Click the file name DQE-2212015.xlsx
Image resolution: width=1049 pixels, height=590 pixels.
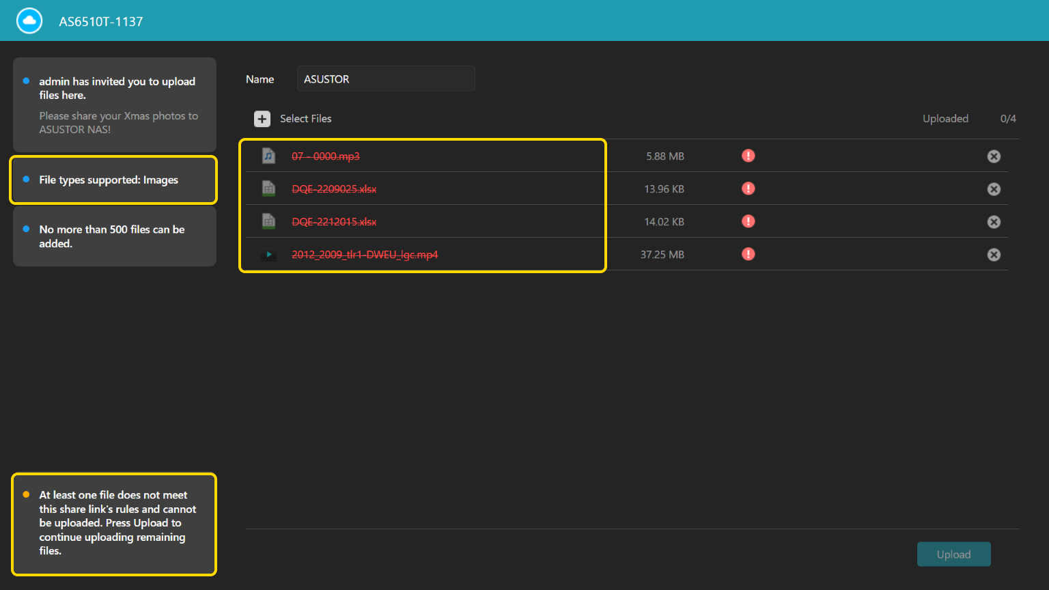[x=334, y=222]
